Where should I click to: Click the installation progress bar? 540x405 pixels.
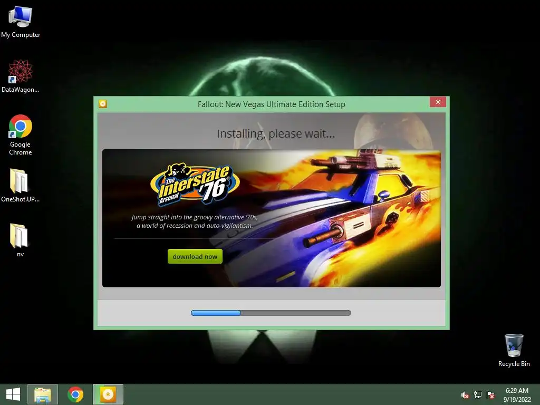click(x=271, y=313)
